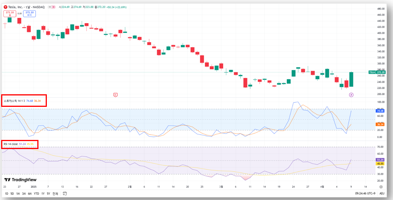The image size is (393, 200).
Task: Click blue 74.68 stochastic axis label
Action: 380,111
